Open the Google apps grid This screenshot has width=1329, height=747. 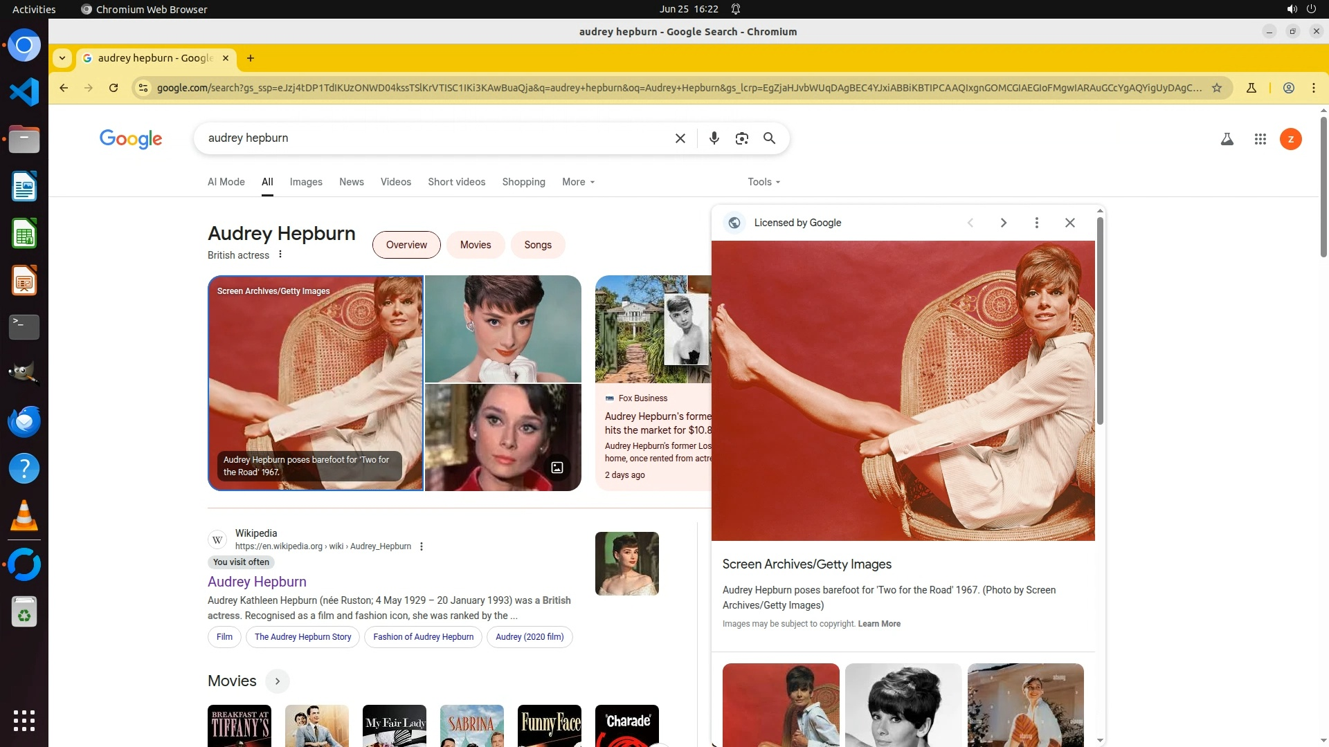click(x=1260, y=139)
